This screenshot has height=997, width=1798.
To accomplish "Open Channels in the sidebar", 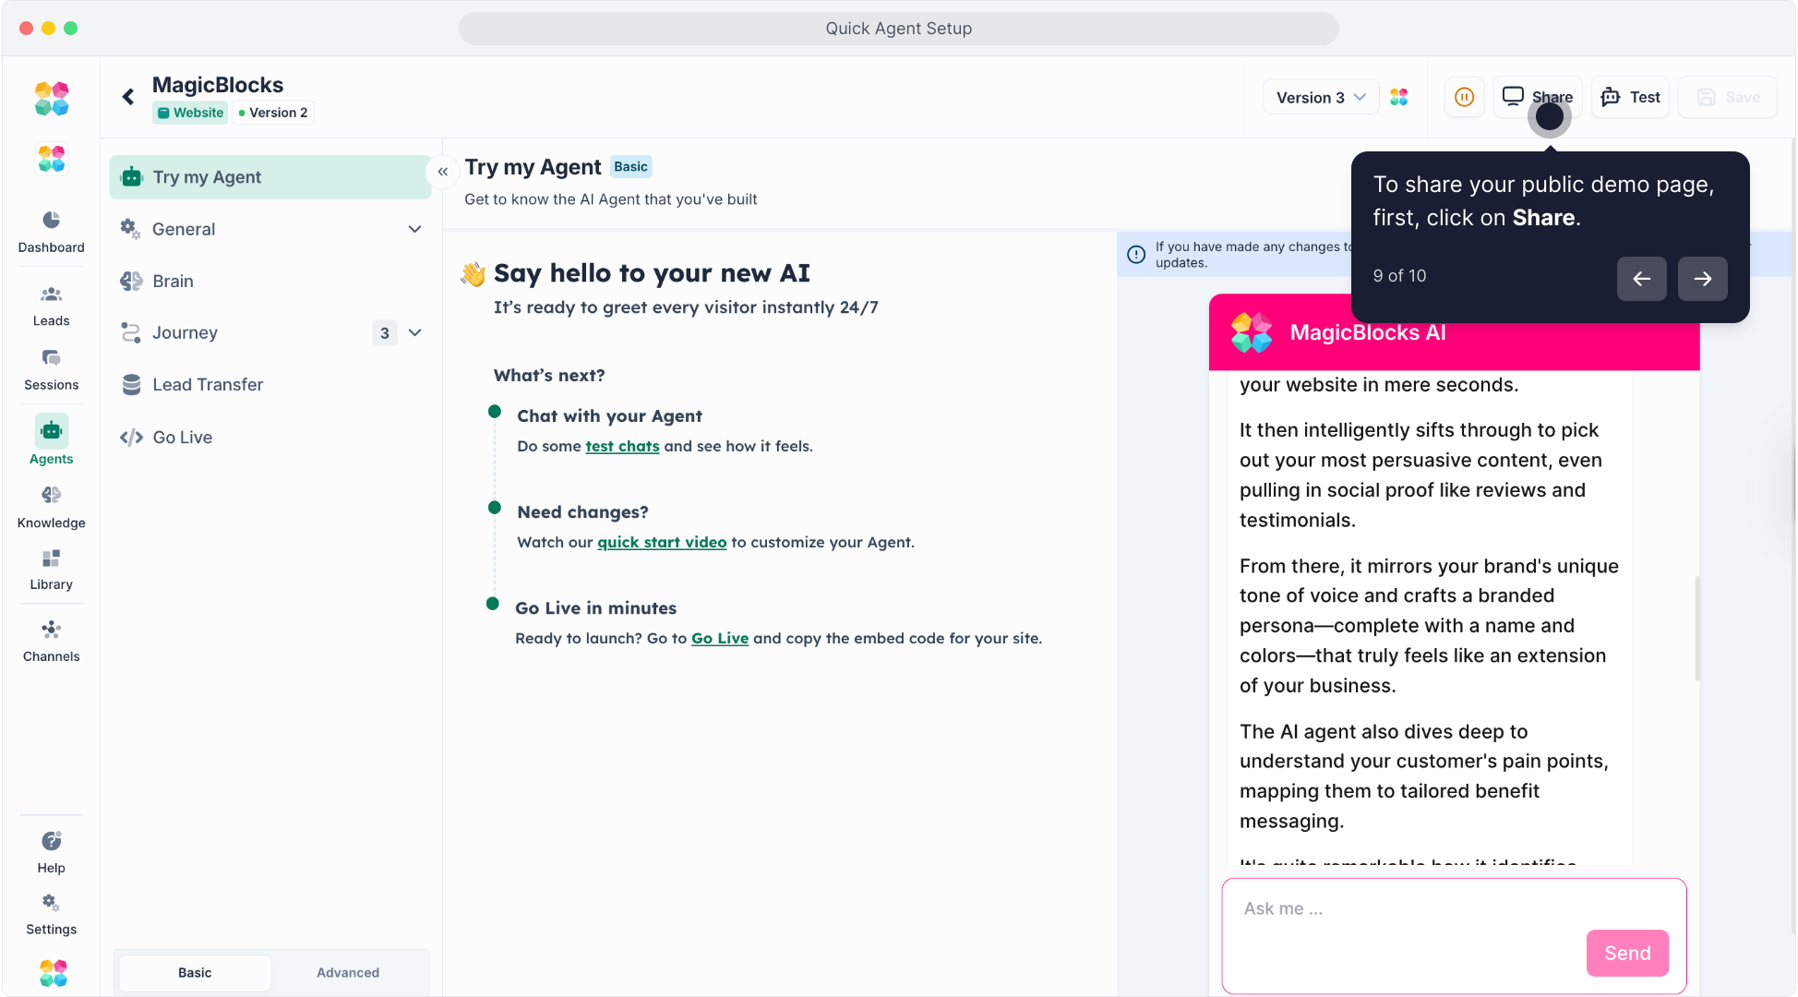I will pyautogui.click(x=51, y=641).
